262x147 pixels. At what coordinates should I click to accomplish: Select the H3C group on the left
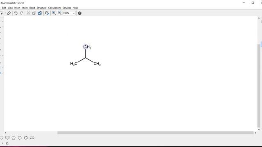(74, 64)
